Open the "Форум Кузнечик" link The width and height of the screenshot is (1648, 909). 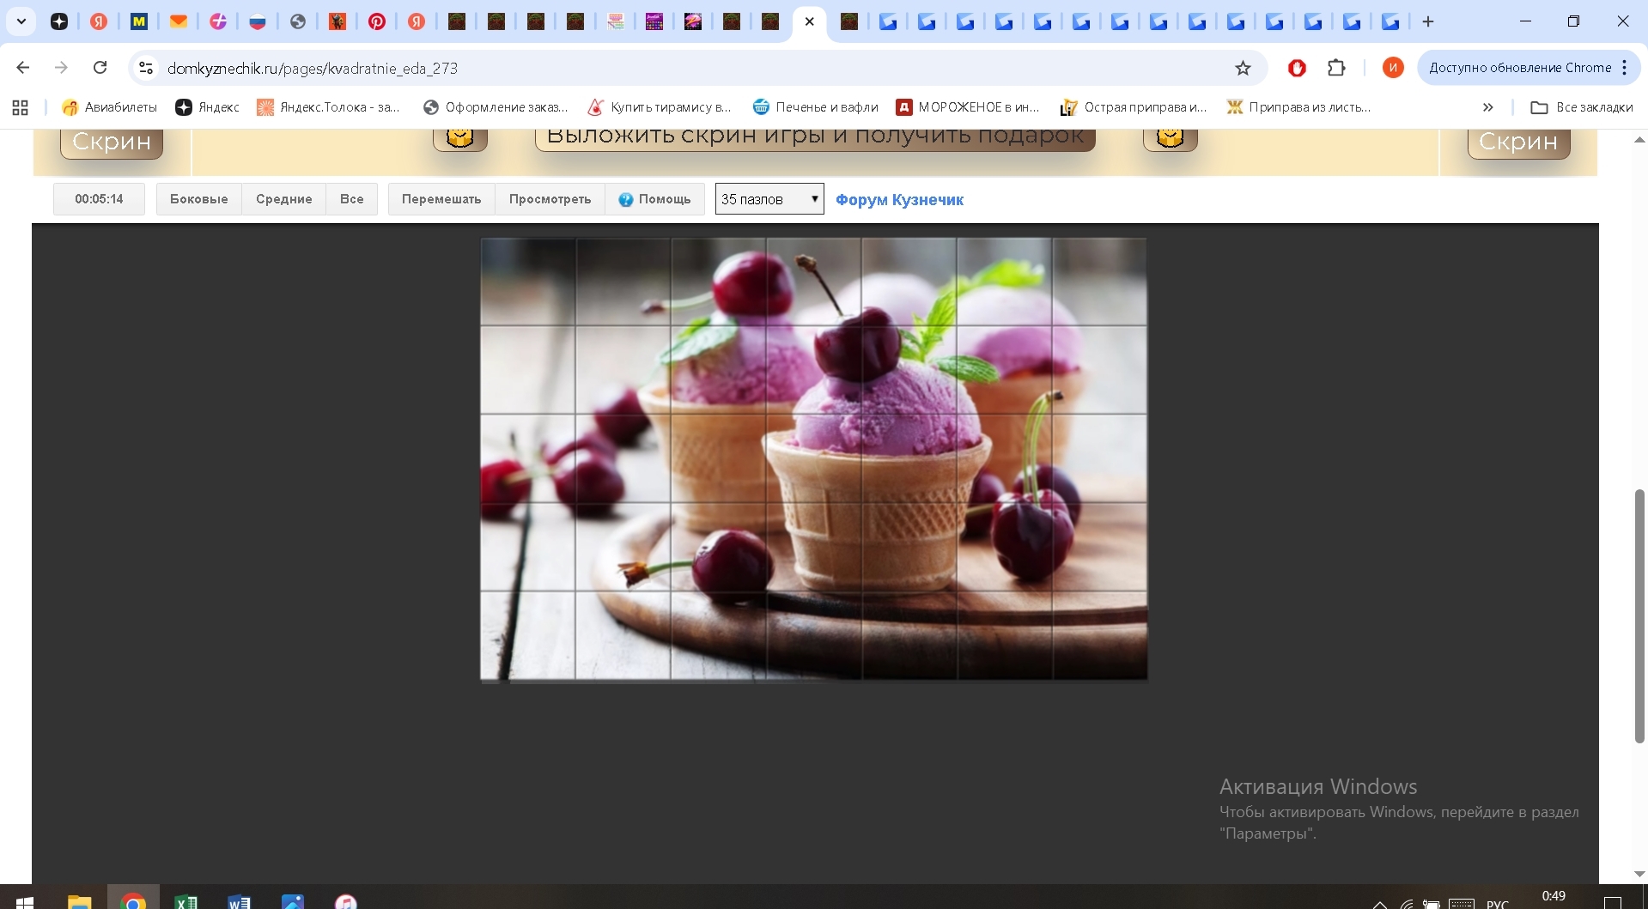point(899,200)
